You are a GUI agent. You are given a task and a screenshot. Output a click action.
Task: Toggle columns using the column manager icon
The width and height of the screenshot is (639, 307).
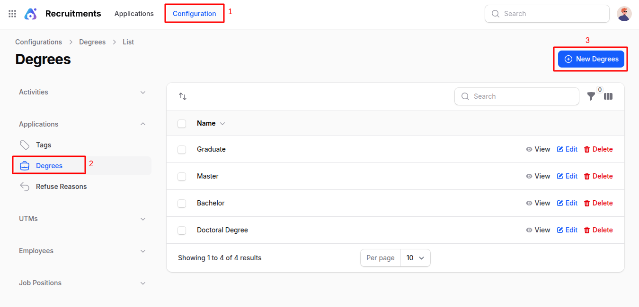(608, 96)
